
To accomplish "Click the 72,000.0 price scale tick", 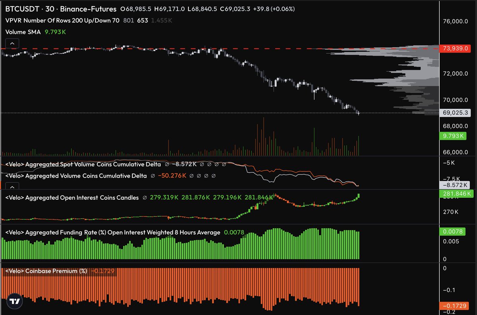I will coord(456,74).
